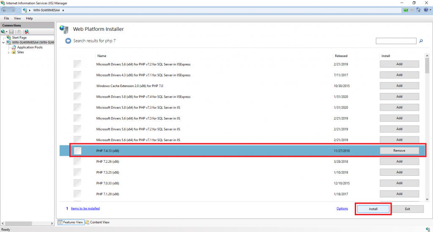The width and height of the screenshot is (433, 232).
Task: Click Add for PHP 7.0.33 (x86)
Action: click(399, 183)
